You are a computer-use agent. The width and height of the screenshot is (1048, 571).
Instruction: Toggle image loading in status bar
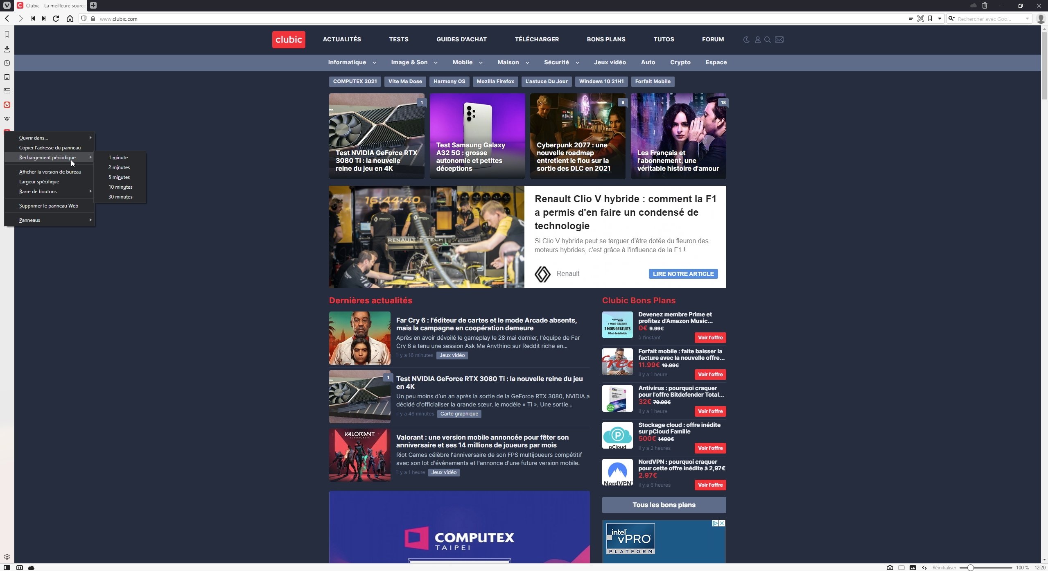(913, 568)
